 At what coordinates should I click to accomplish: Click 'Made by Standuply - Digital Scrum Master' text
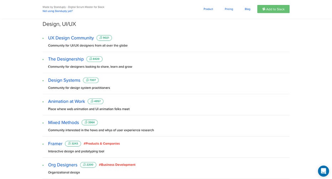pos(74,7)
